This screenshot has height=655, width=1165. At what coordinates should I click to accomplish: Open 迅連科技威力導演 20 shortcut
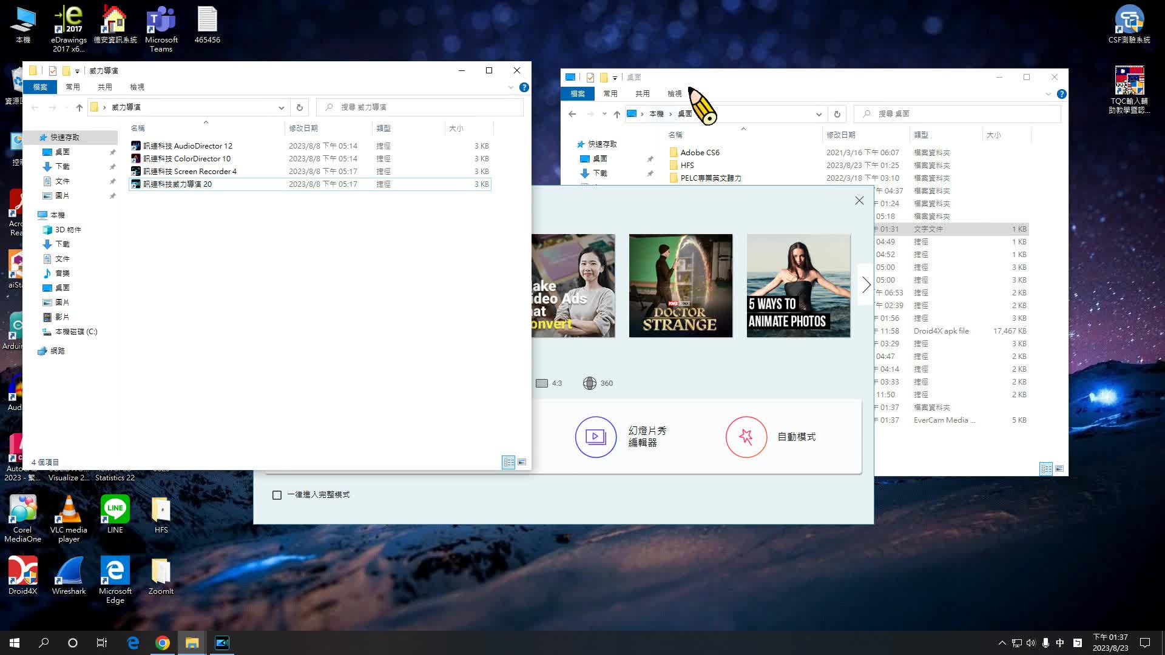pyautogui.click(x=178, y=184)
